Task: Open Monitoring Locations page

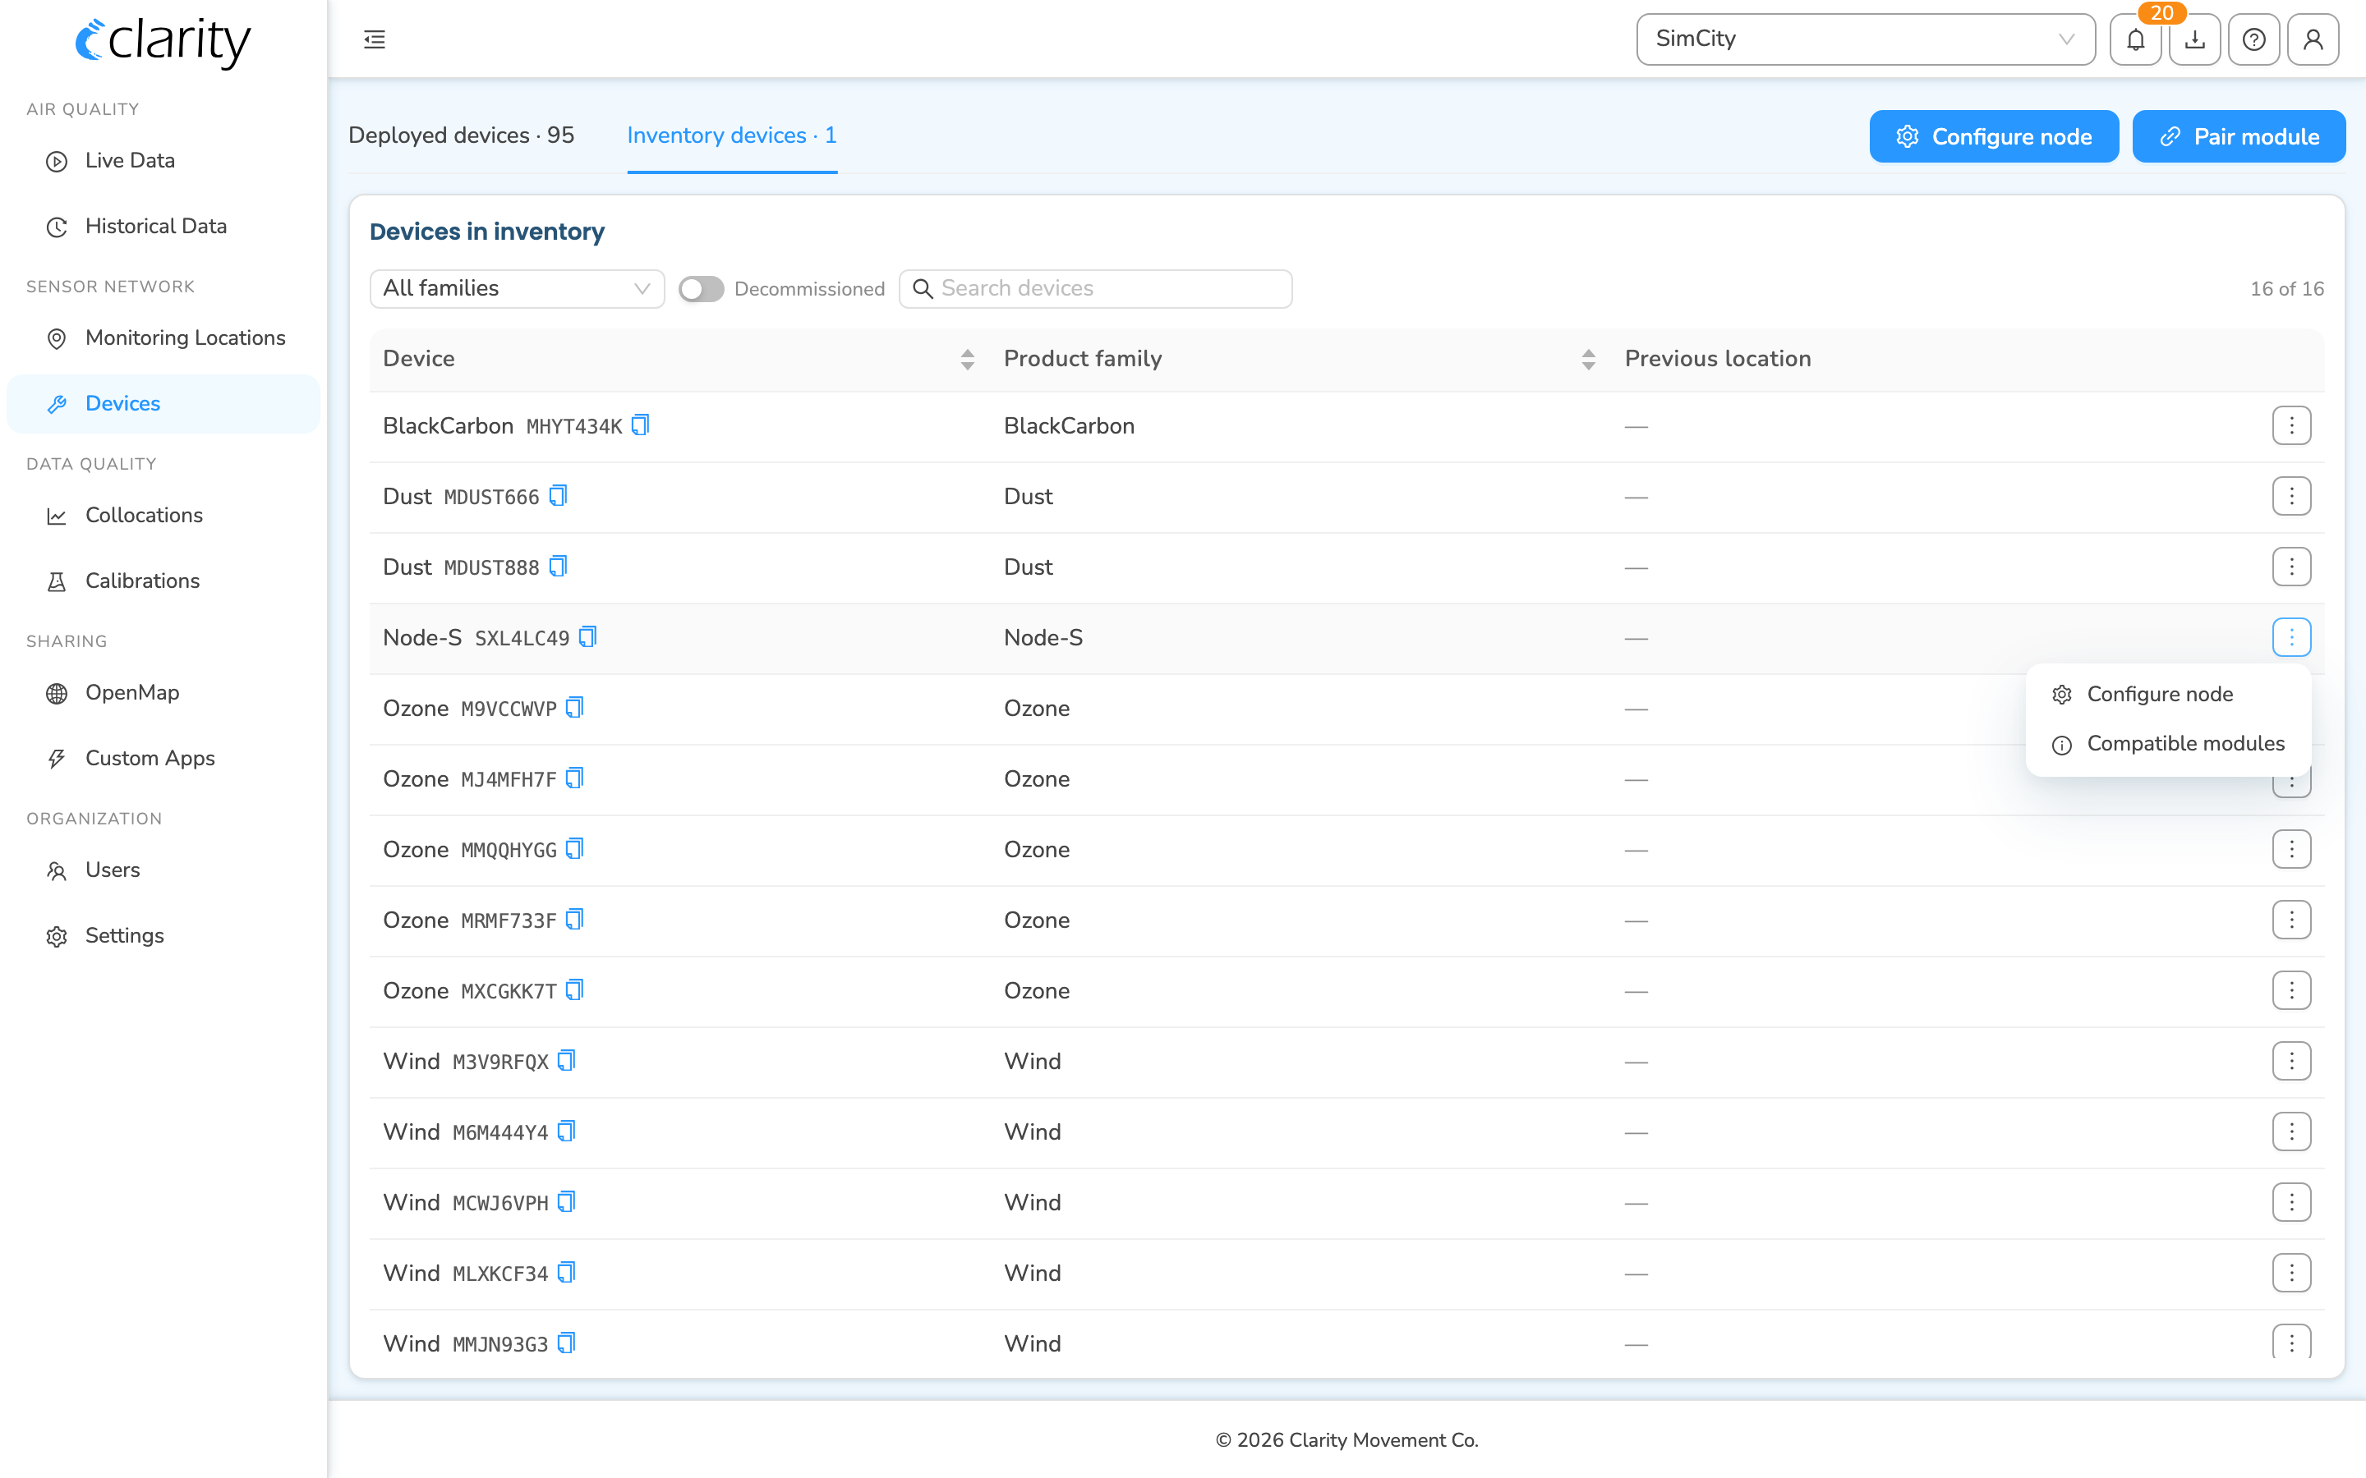Action: tap(163, 337)
